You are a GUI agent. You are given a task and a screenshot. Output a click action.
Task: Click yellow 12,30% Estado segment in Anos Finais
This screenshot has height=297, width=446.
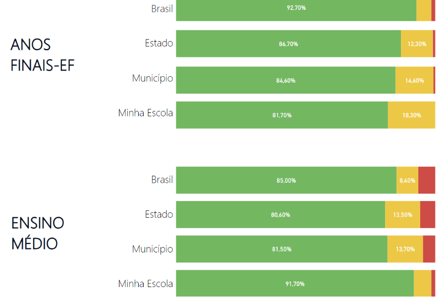[x=417, y=44]
